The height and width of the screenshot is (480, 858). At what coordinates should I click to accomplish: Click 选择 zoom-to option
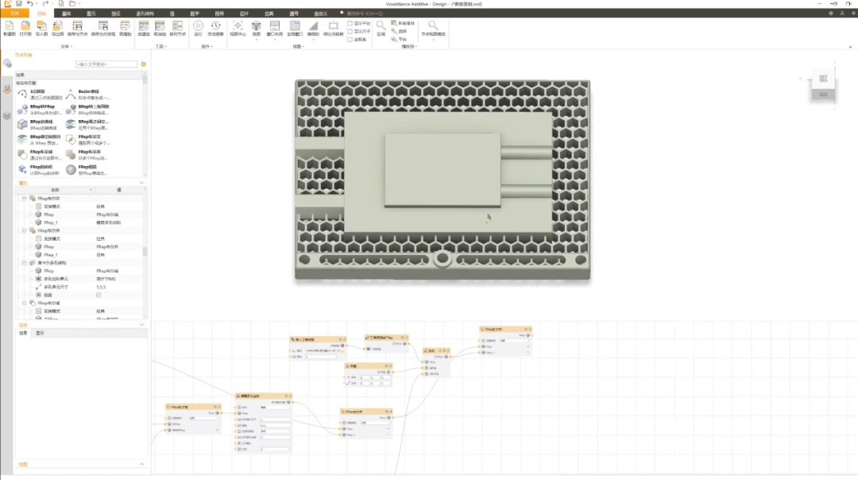(x=400, y=31)
